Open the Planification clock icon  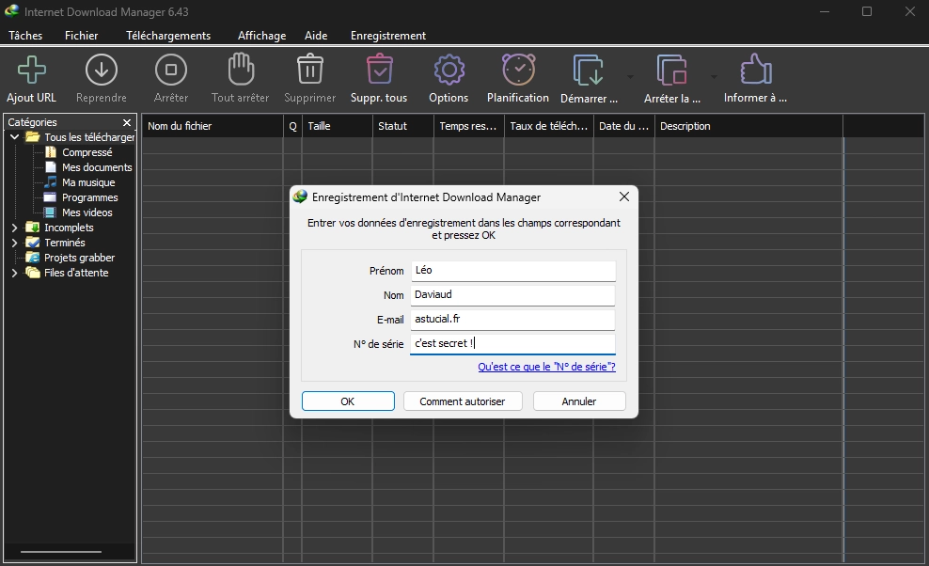click(x=518, y=70)
